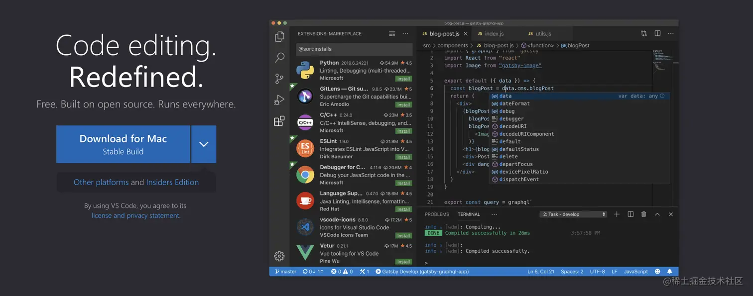The image size is (753, 296).
Task: Open editor more actions ellipsis
Action: click(671, 33)
